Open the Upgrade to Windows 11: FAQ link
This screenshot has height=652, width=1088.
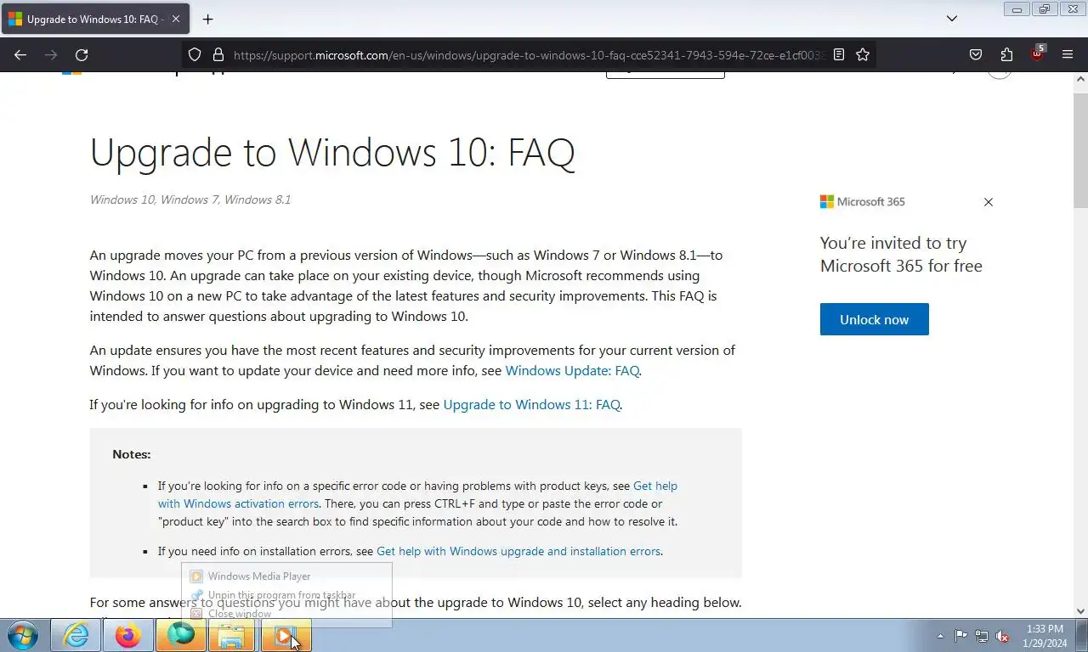pyautogui.click(x=531, y=404)
